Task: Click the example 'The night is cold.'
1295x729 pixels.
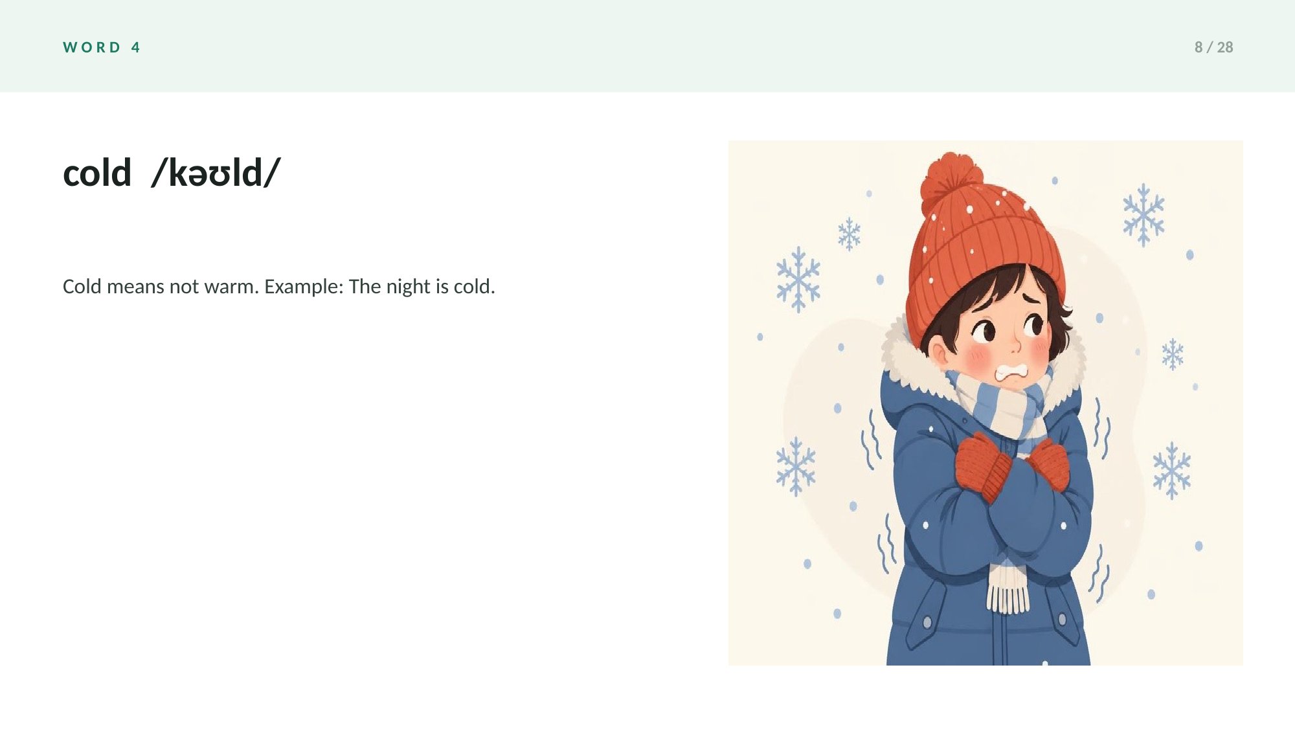Action: pos(422,286)
